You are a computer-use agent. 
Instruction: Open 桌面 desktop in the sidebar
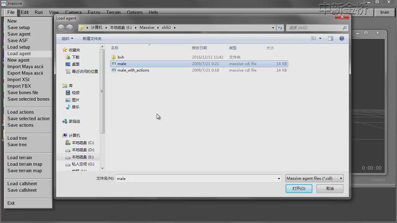coord(76,64)
